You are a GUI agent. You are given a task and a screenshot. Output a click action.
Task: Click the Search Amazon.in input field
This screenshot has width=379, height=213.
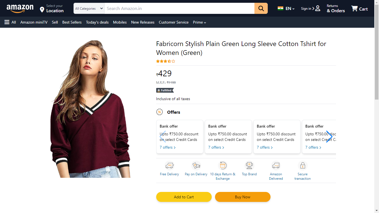click(x=179, y=8)
